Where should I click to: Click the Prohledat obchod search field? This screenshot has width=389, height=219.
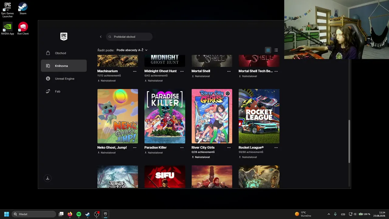129,37
